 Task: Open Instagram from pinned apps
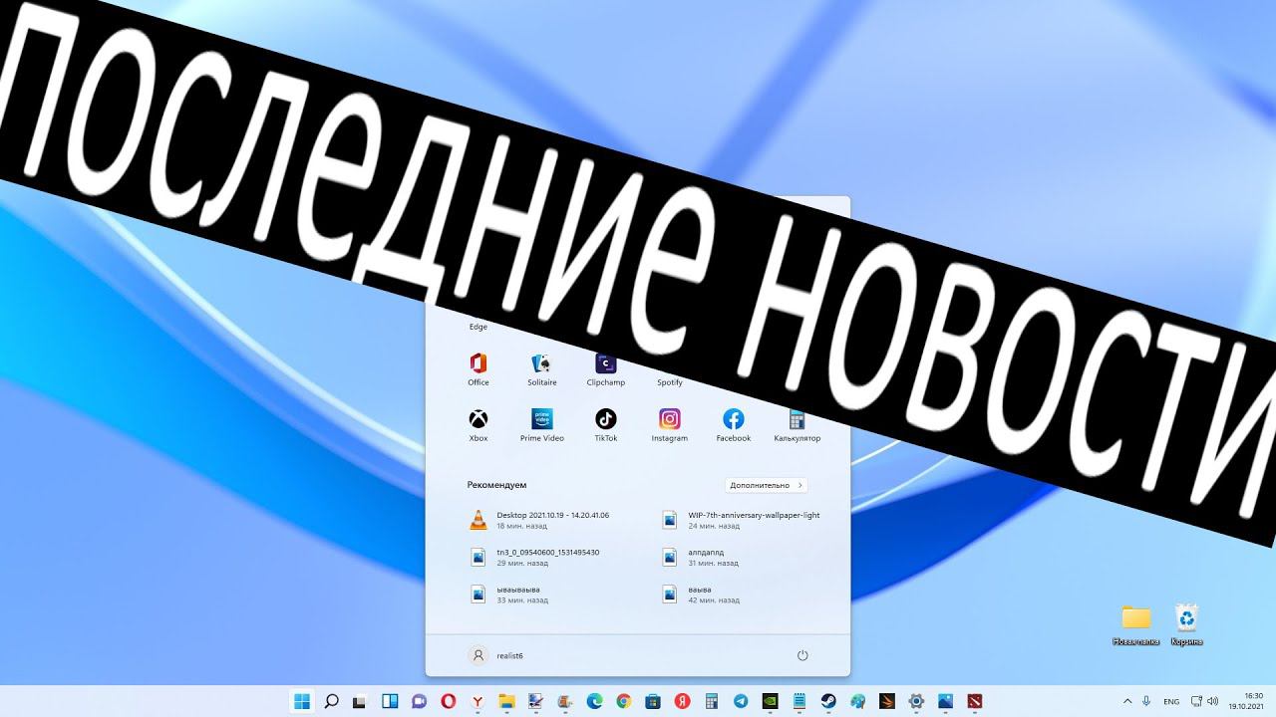pyautogui.click(x=670, y=425)
